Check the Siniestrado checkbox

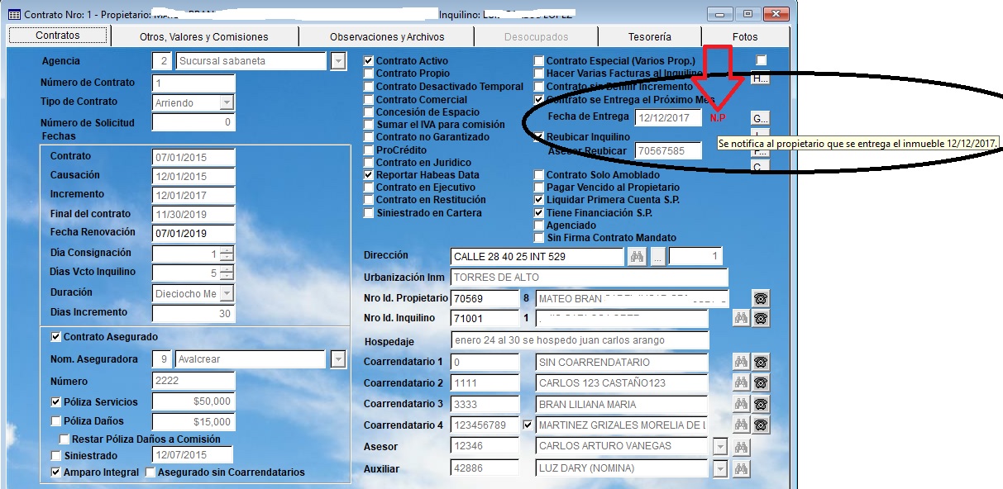[56, 456]
